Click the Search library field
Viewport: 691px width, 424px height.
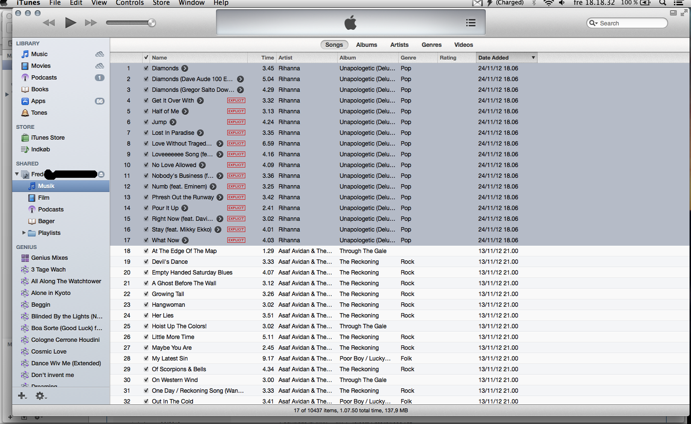coord(627,23)
